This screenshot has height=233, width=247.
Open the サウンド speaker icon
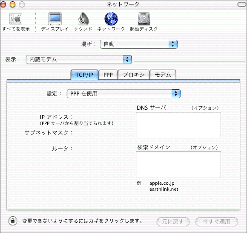[x=83, y=19]
